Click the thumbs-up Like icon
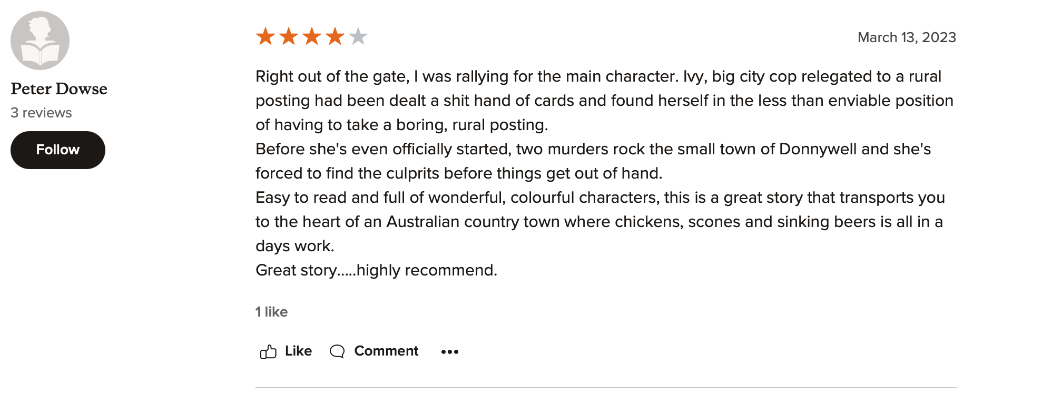This screenshot has height=394, width=1042. (268, 351)
